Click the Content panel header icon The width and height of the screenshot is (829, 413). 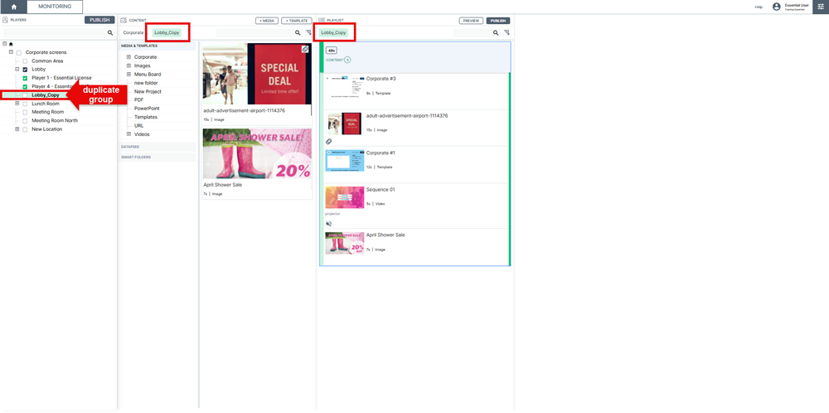[x=124, y=20]
